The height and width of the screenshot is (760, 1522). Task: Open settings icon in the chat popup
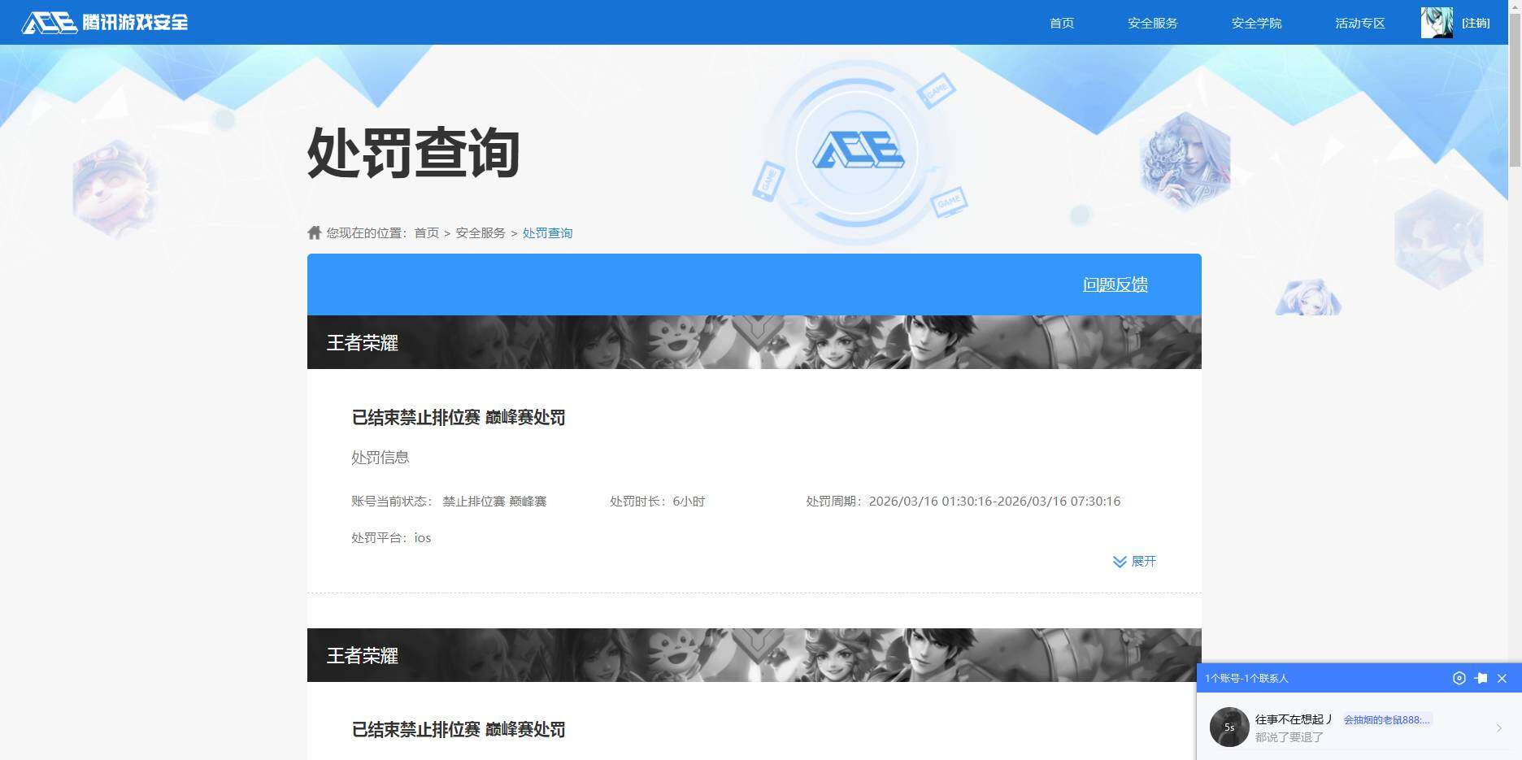(1459, 678)
